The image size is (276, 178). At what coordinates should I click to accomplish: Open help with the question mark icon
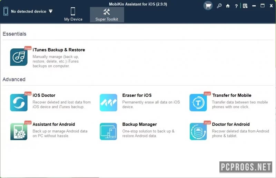(236, 6)
